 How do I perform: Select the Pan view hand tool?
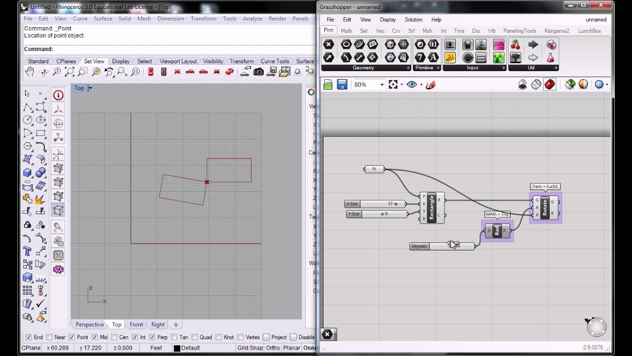tap(29, 72)
